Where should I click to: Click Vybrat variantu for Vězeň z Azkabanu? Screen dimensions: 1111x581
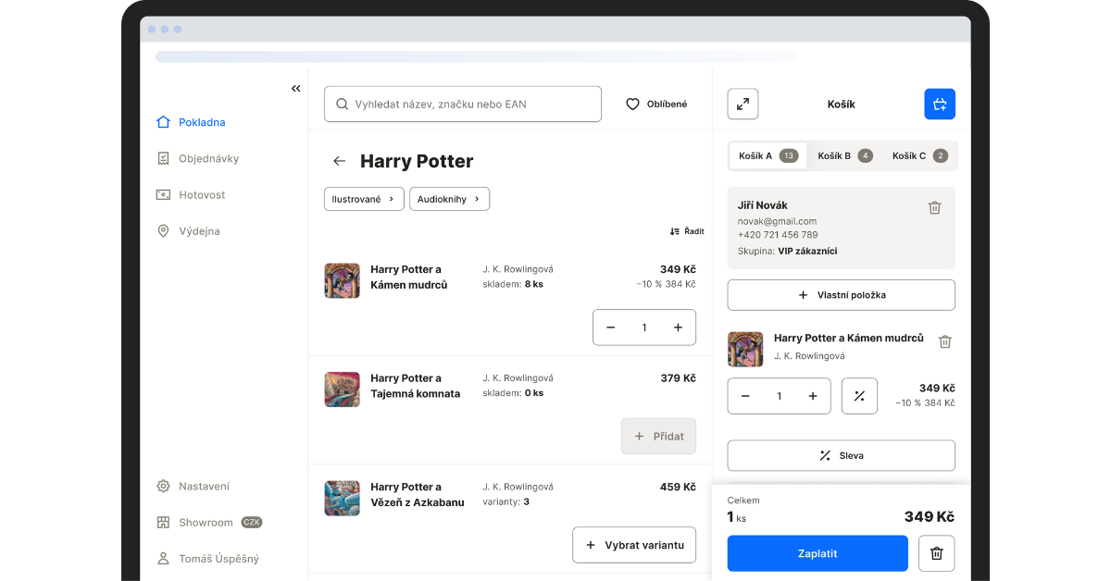(x=634, y=545)
